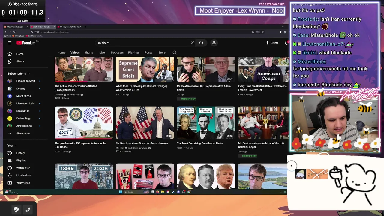384x216 pixels.
Task: Open History in the sidebar
Action: tap(21, 153)
